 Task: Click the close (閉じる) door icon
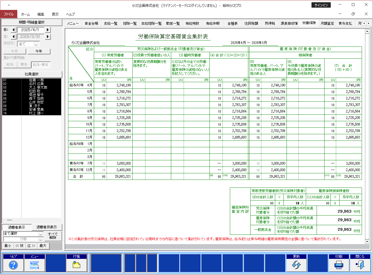(360, 265)
